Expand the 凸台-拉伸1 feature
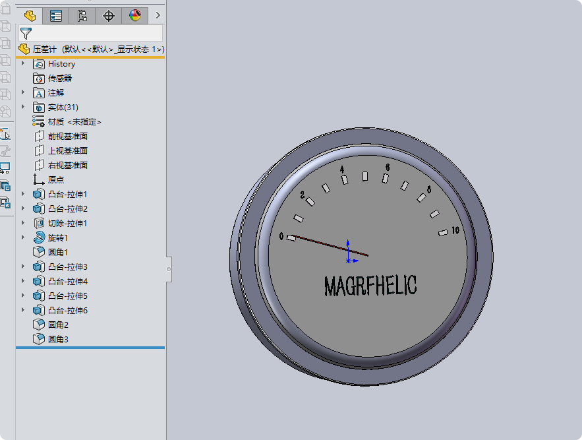 point(23,194)
